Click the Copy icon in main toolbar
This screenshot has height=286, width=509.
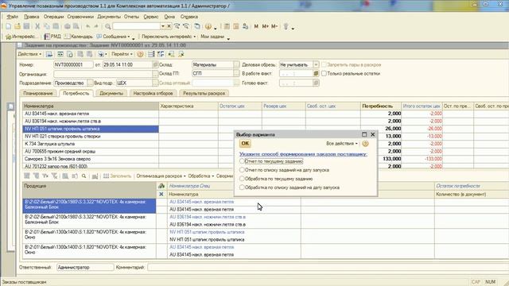(47, 26)
